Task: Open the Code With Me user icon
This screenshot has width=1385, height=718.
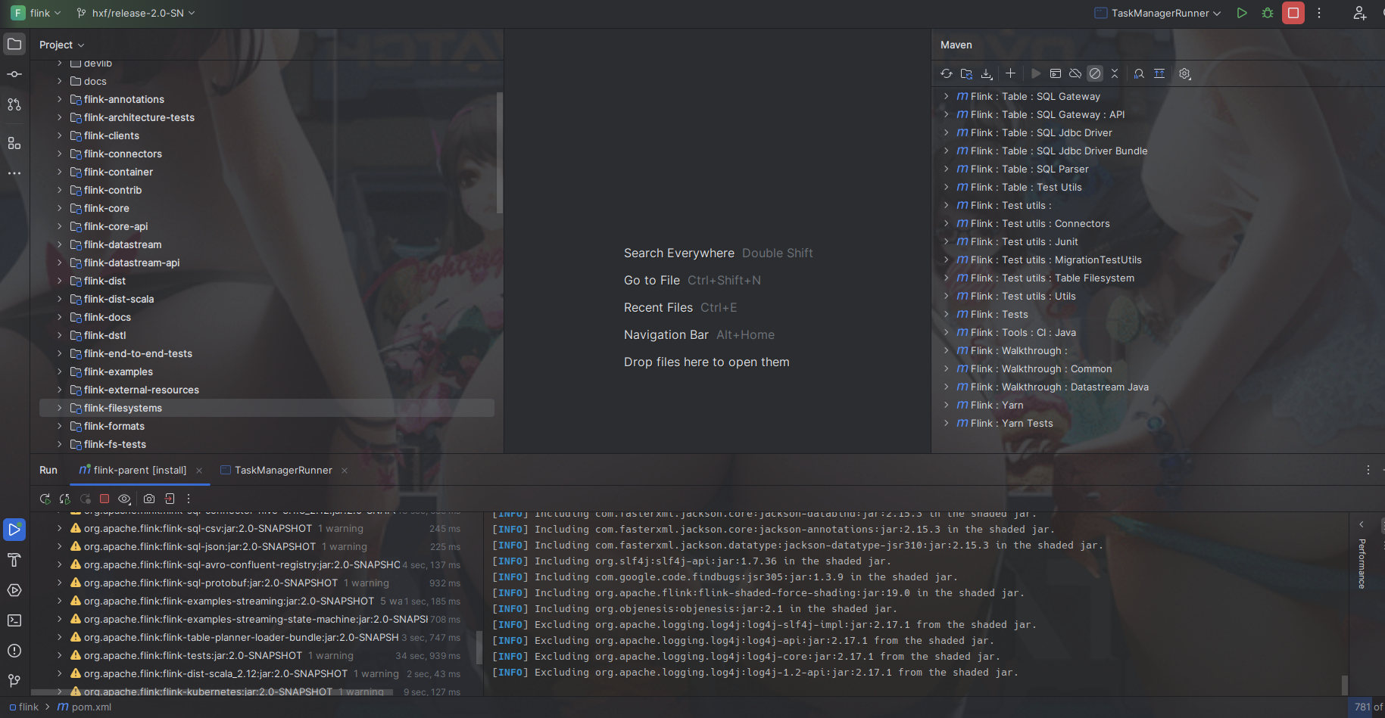Action: tap(1360, 13)
